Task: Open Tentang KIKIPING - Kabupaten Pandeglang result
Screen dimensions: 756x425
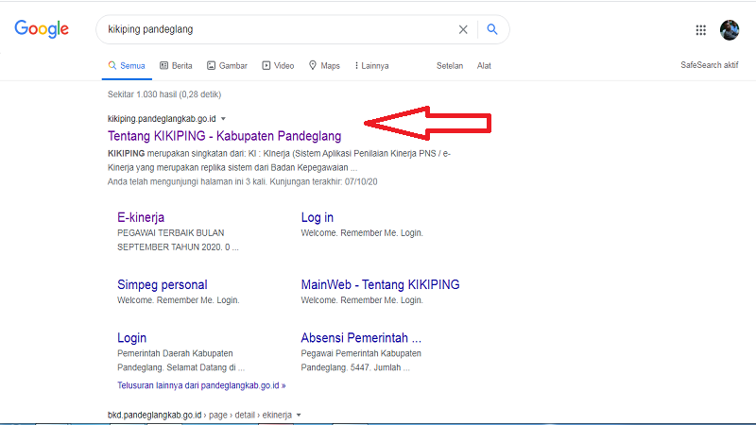Action: coord(224,136)
